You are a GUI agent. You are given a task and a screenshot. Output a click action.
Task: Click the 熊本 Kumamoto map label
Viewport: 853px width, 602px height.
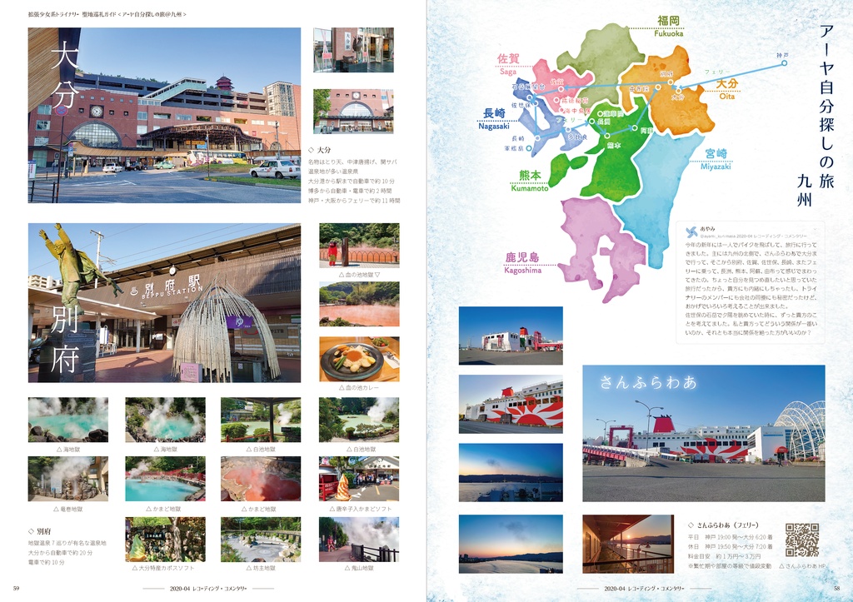click(530, 181)
